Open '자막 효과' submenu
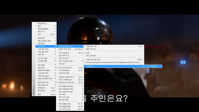199x112 pixels. coord(70,94)
